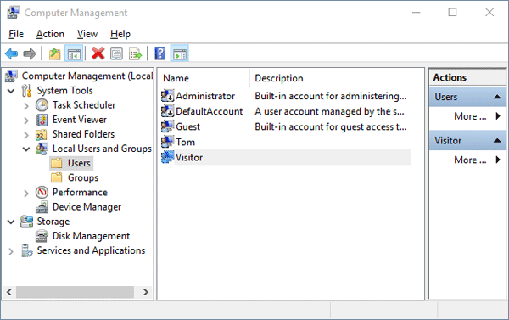This screenshot has height=320, width=509.
Task: Collapse the Users section in Actions pane
Action: pos(497,97)
